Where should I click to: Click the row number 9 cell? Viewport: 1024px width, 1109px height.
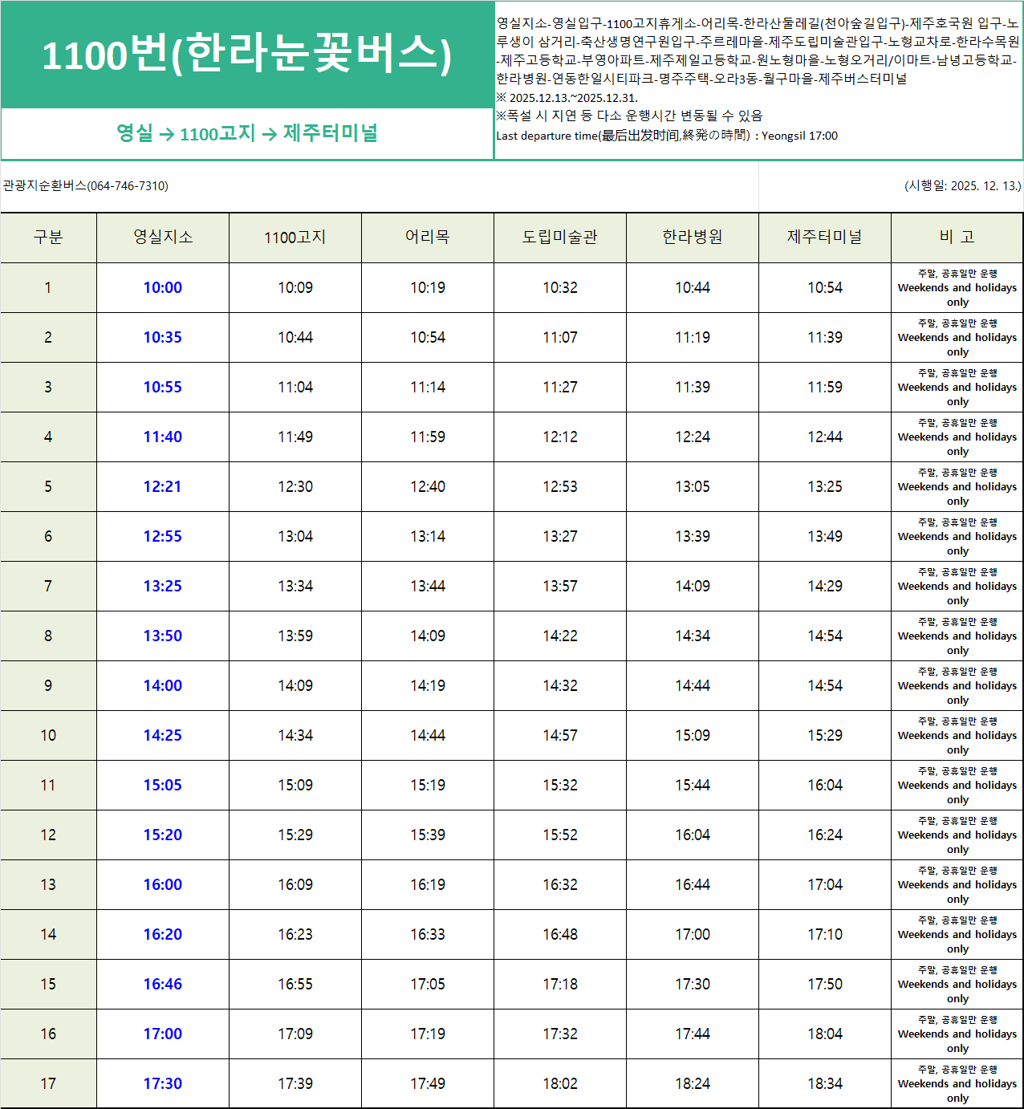pos(48,685)
